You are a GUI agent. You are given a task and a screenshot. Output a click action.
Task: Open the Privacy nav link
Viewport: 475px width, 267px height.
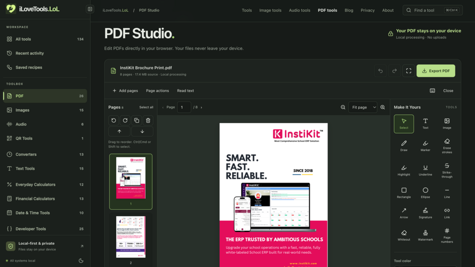tap(368, 10)
